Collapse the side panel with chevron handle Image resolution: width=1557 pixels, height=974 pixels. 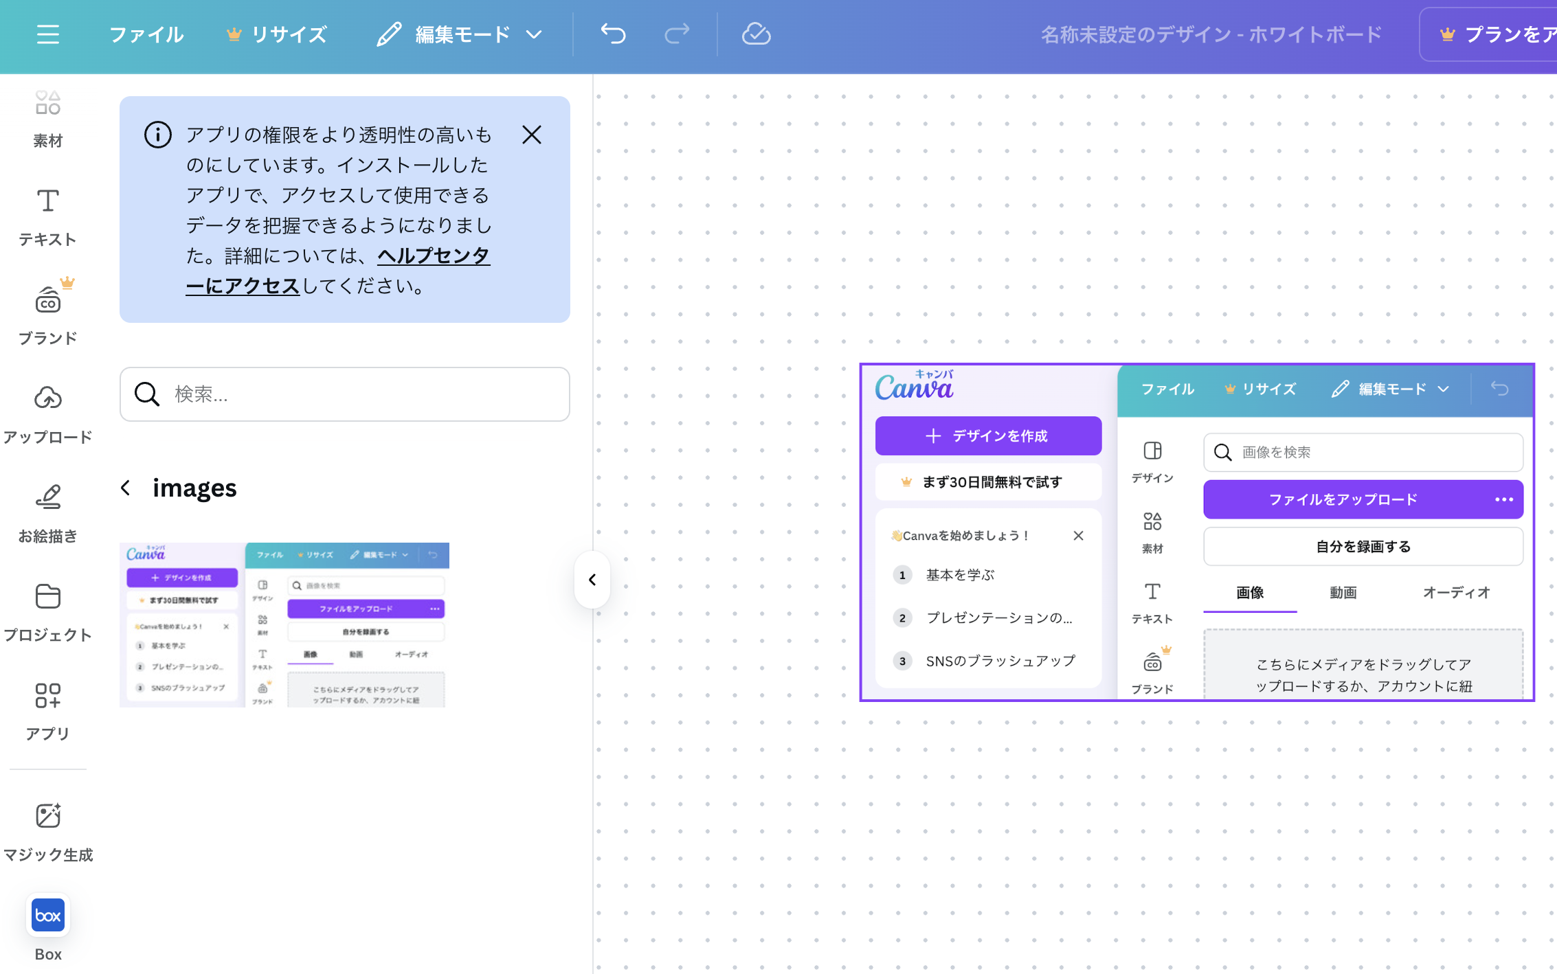(592, 580)
